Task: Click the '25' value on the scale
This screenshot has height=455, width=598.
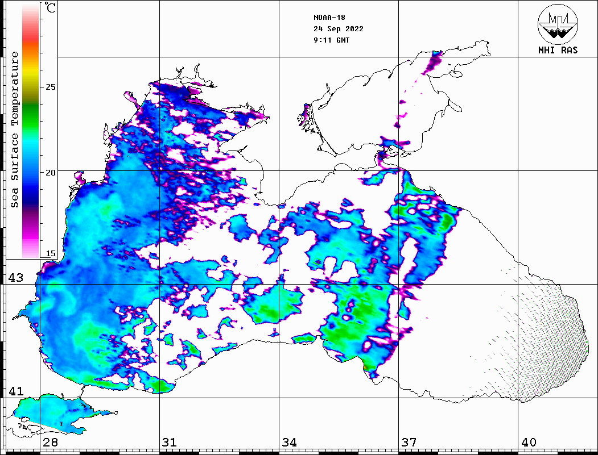Action: 50,87
